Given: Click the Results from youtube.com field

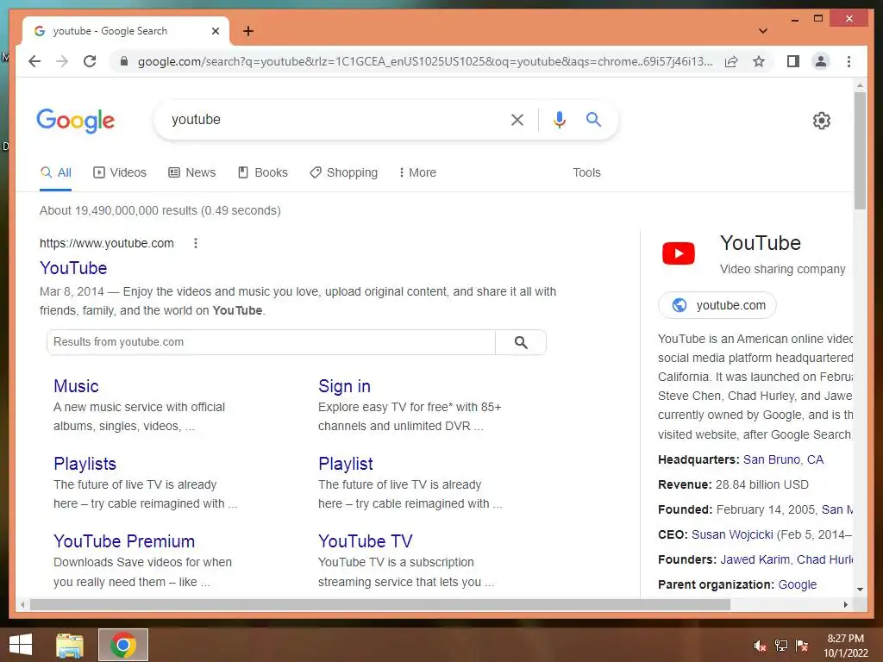Looking at the screenshot, I should [x=271, y=342].
